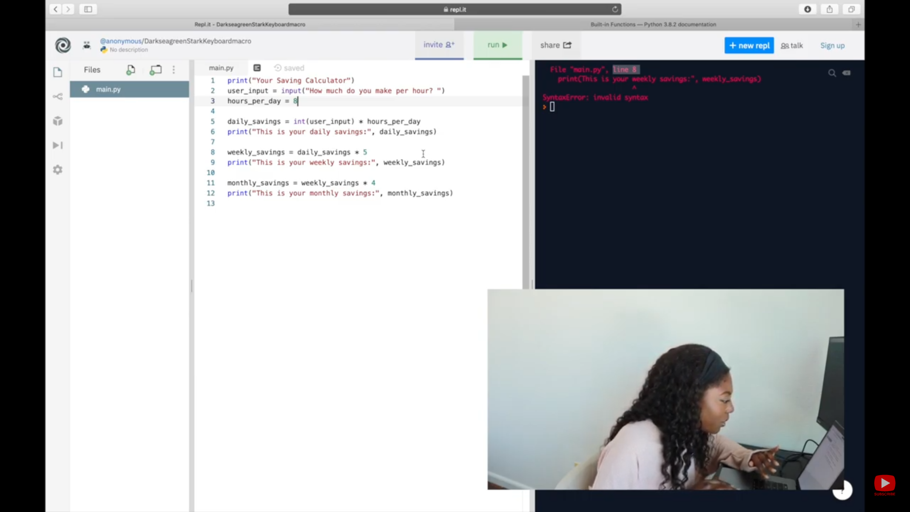The height and width of the screenshot is (512, 910).
Task: Click the Repl.it logo icon
Action: [63, 45]
